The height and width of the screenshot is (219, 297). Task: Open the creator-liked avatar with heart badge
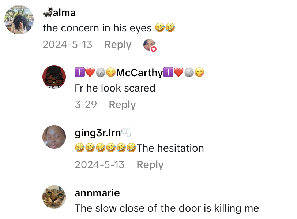[x=150, y=45]
